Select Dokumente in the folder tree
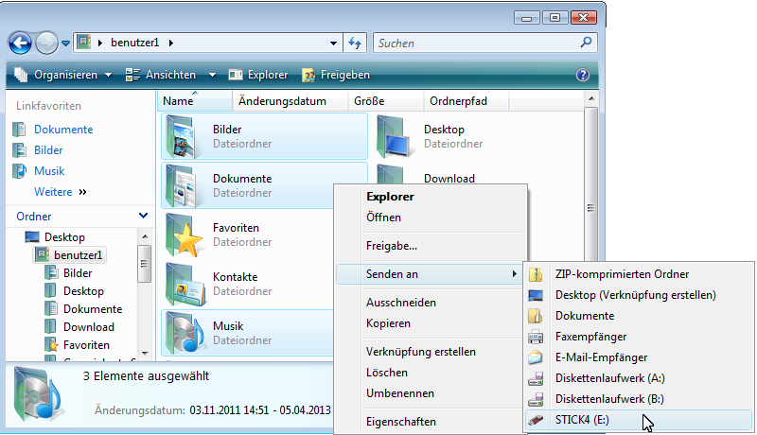Image resolution: width=757 pixels, height=435 pixels. 93,308
